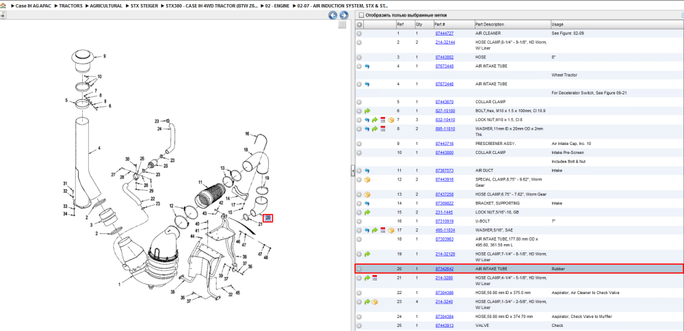The image size is (684, 331).
Task: Click package box icon on SPECIAL CLAMP row
Action: (x=367, y=179)
